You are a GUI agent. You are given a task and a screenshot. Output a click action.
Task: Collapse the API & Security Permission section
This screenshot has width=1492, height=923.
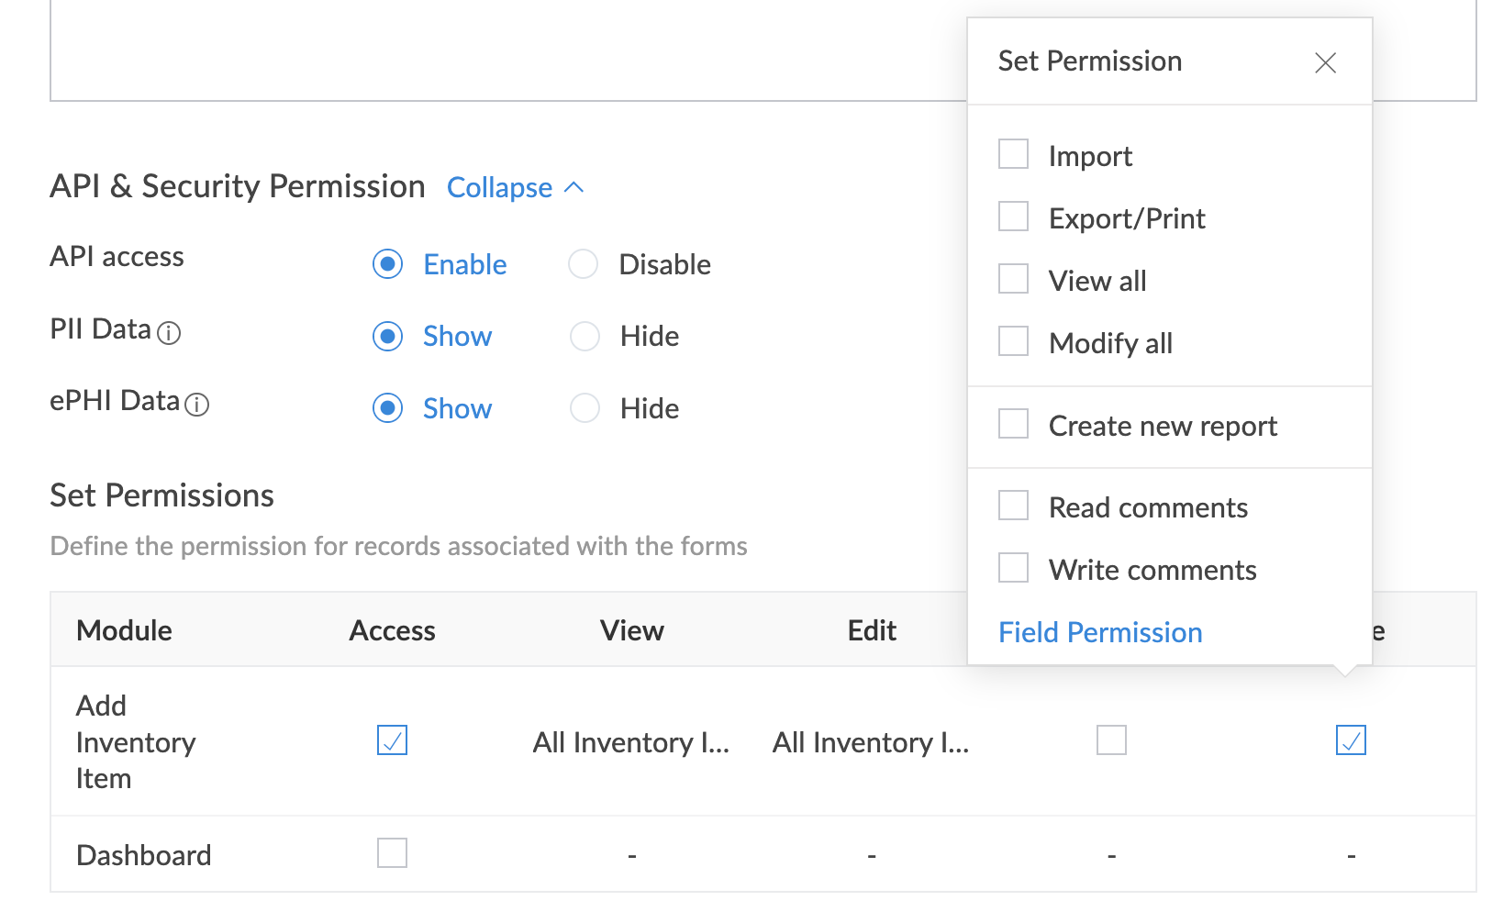(x=515, y=188)
